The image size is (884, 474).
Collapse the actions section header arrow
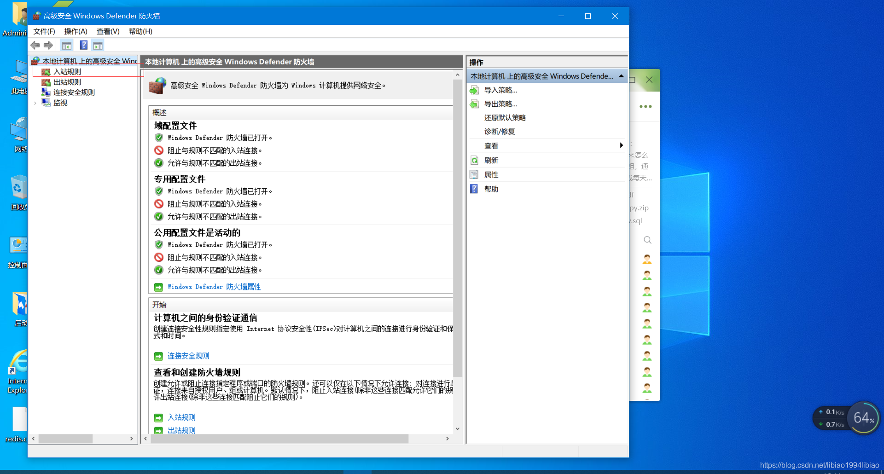point(621,76)
